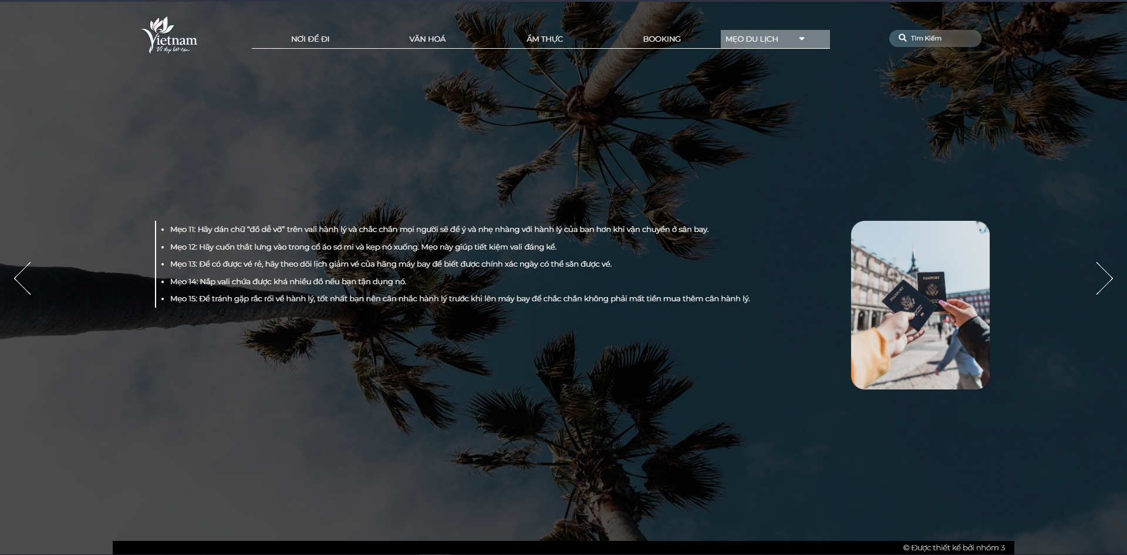
Task: Click the Tìm Kiếm search field
Action: [935, 38]
